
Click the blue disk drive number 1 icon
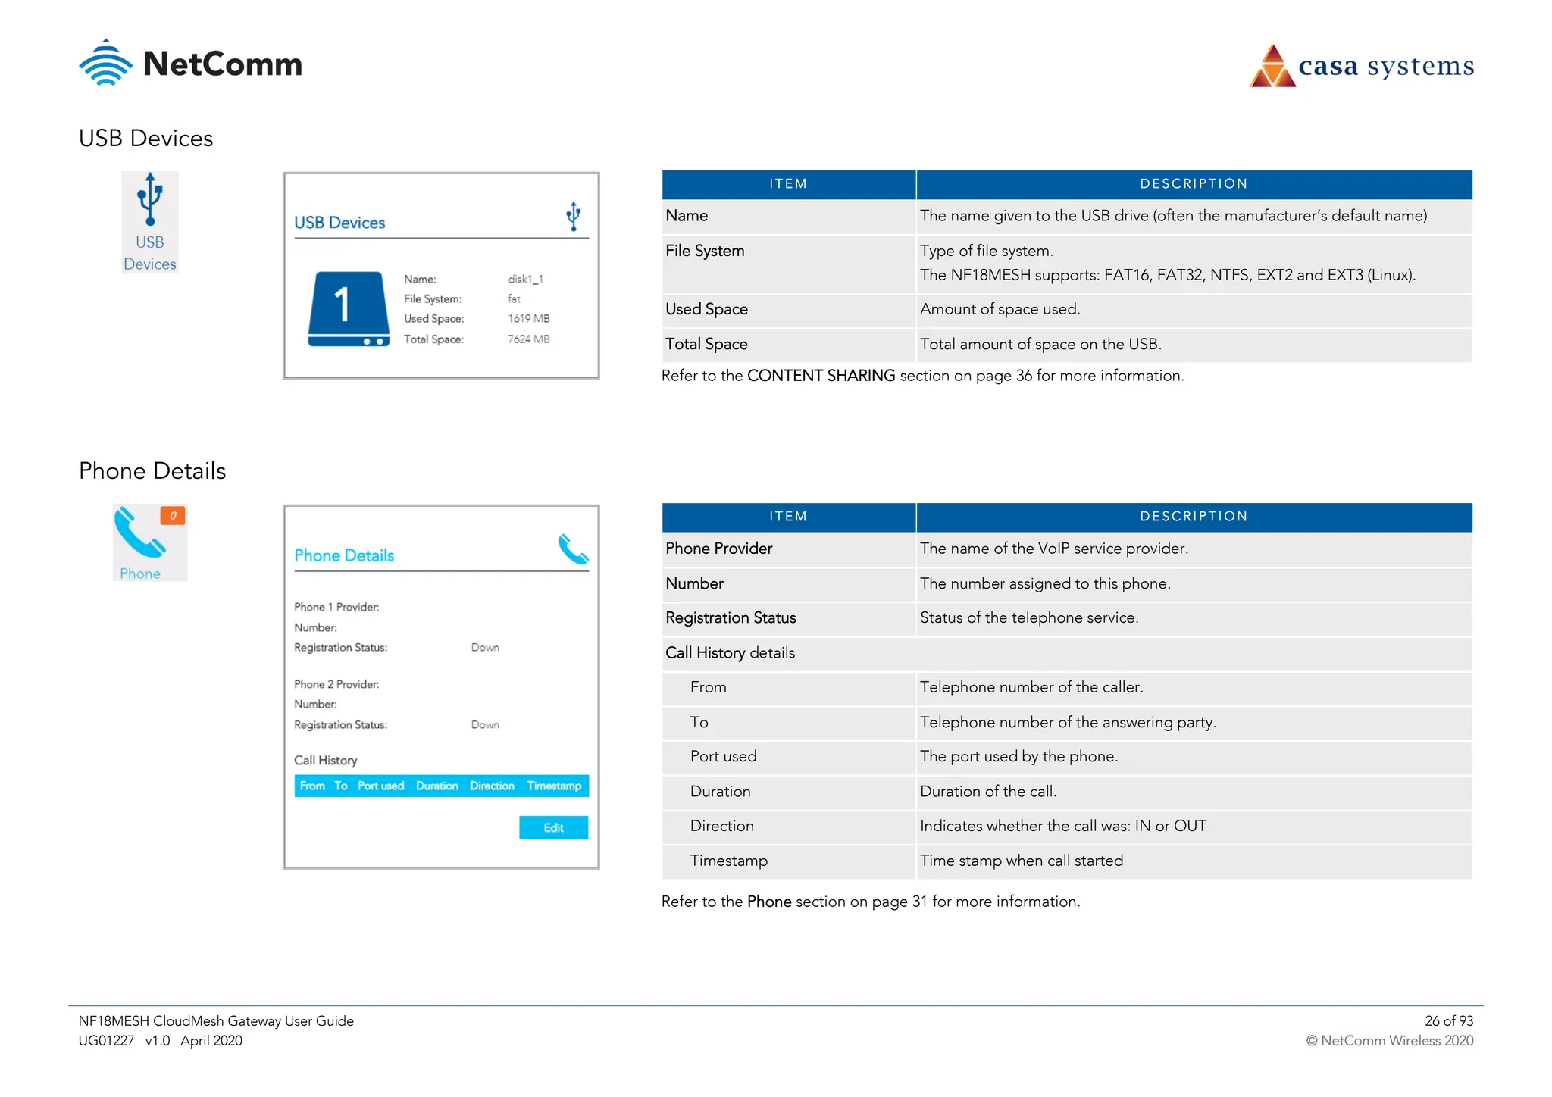click(349, 309)
